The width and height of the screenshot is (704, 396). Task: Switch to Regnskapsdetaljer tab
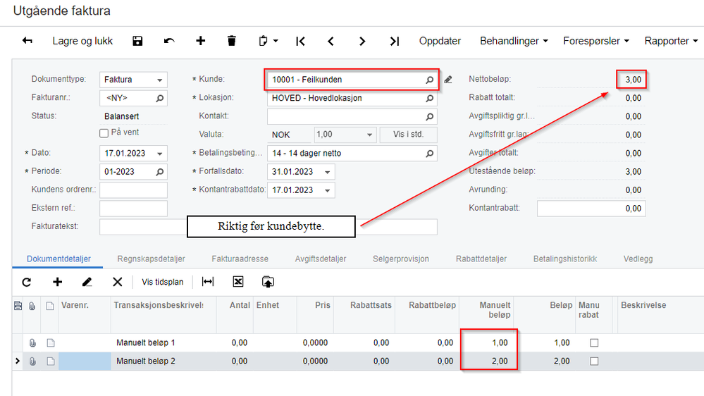(152, 259)
